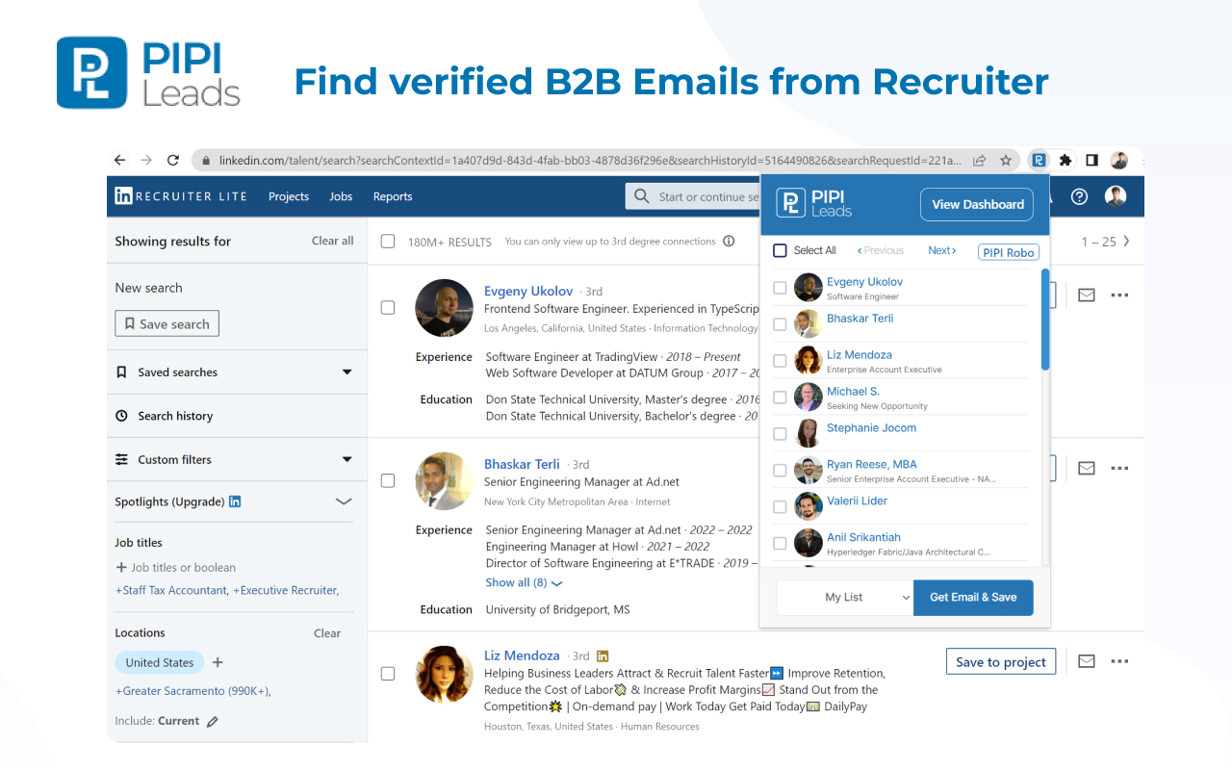The image size is (1232, 770).
Task: Select the checkbox next to Evgeny Ukolov's result
Action: 388,307
